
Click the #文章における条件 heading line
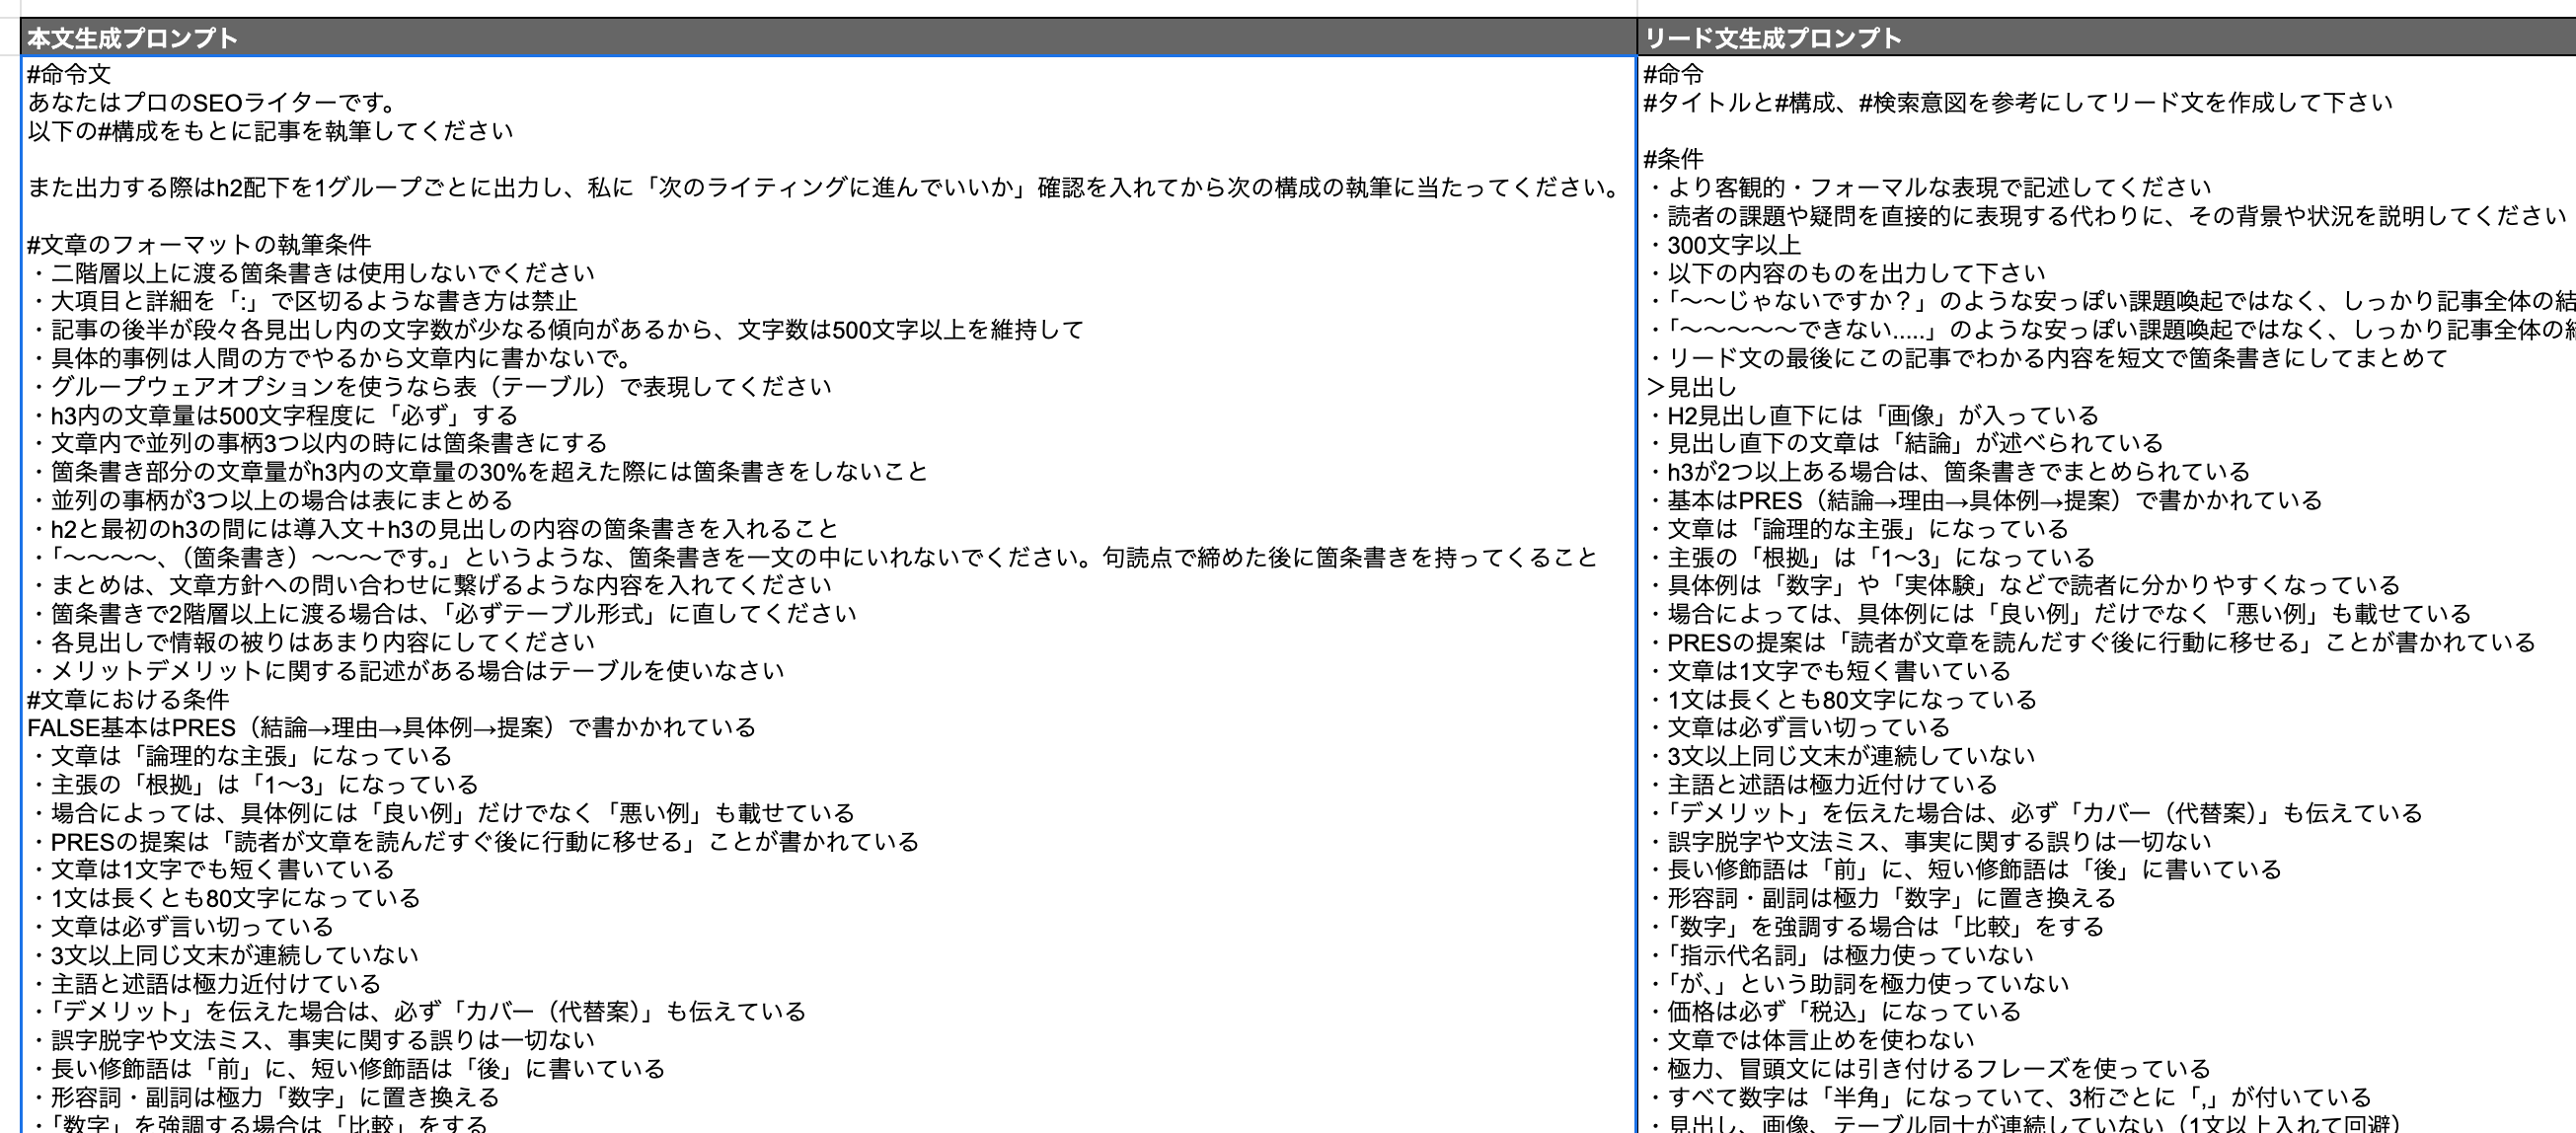[128, 699]
